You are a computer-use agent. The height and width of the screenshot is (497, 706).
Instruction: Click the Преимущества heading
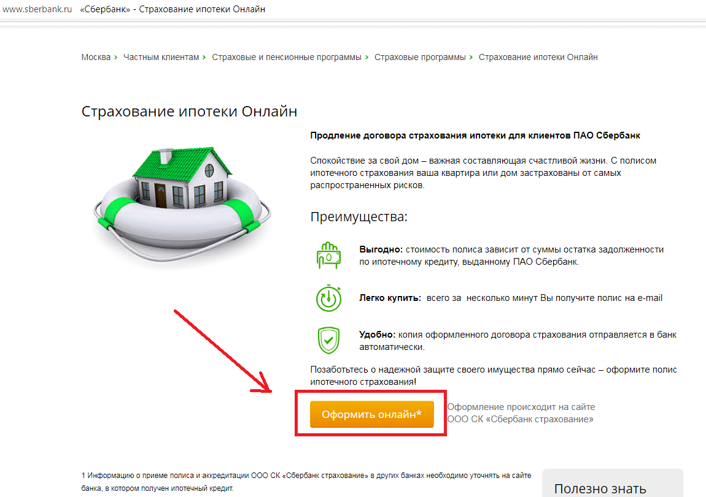point(359,216)
